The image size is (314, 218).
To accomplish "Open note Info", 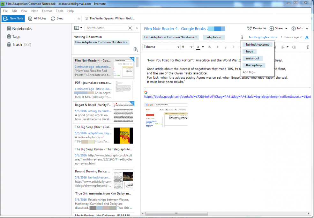I will click(x=297, y=28).
